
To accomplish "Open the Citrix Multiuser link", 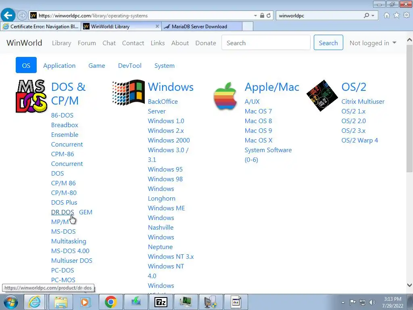I will (x=363, y=101).
